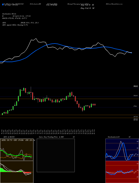Click the 'Avg Vol: 0 M' label
139x183 pixels.
point(87,5)
